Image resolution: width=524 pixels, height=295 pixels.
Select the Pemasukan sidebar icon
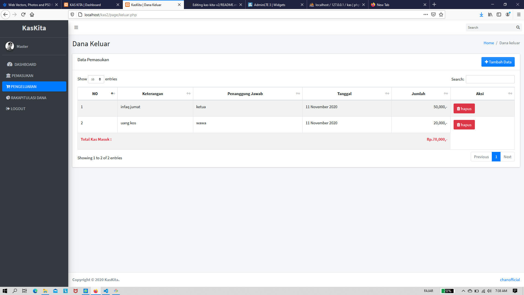(8, 75)
